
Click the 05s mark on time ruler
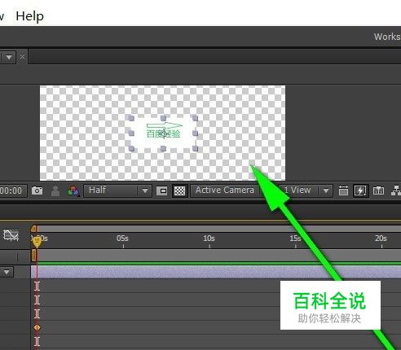tap(122, 238)
